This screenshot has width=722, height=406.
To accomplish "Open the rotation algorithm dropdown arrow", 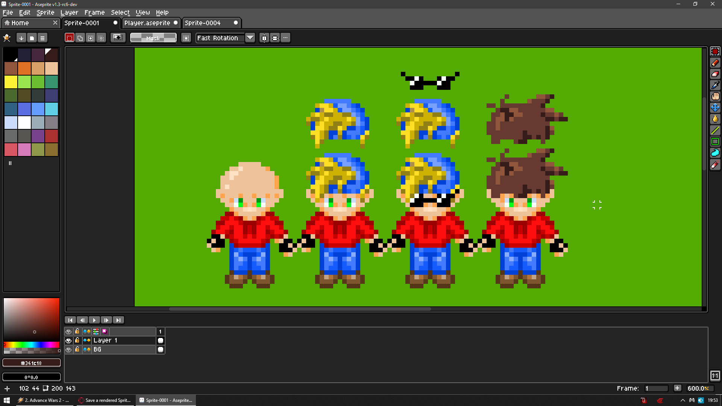I will pyautogui.click(x=250, y=38).
